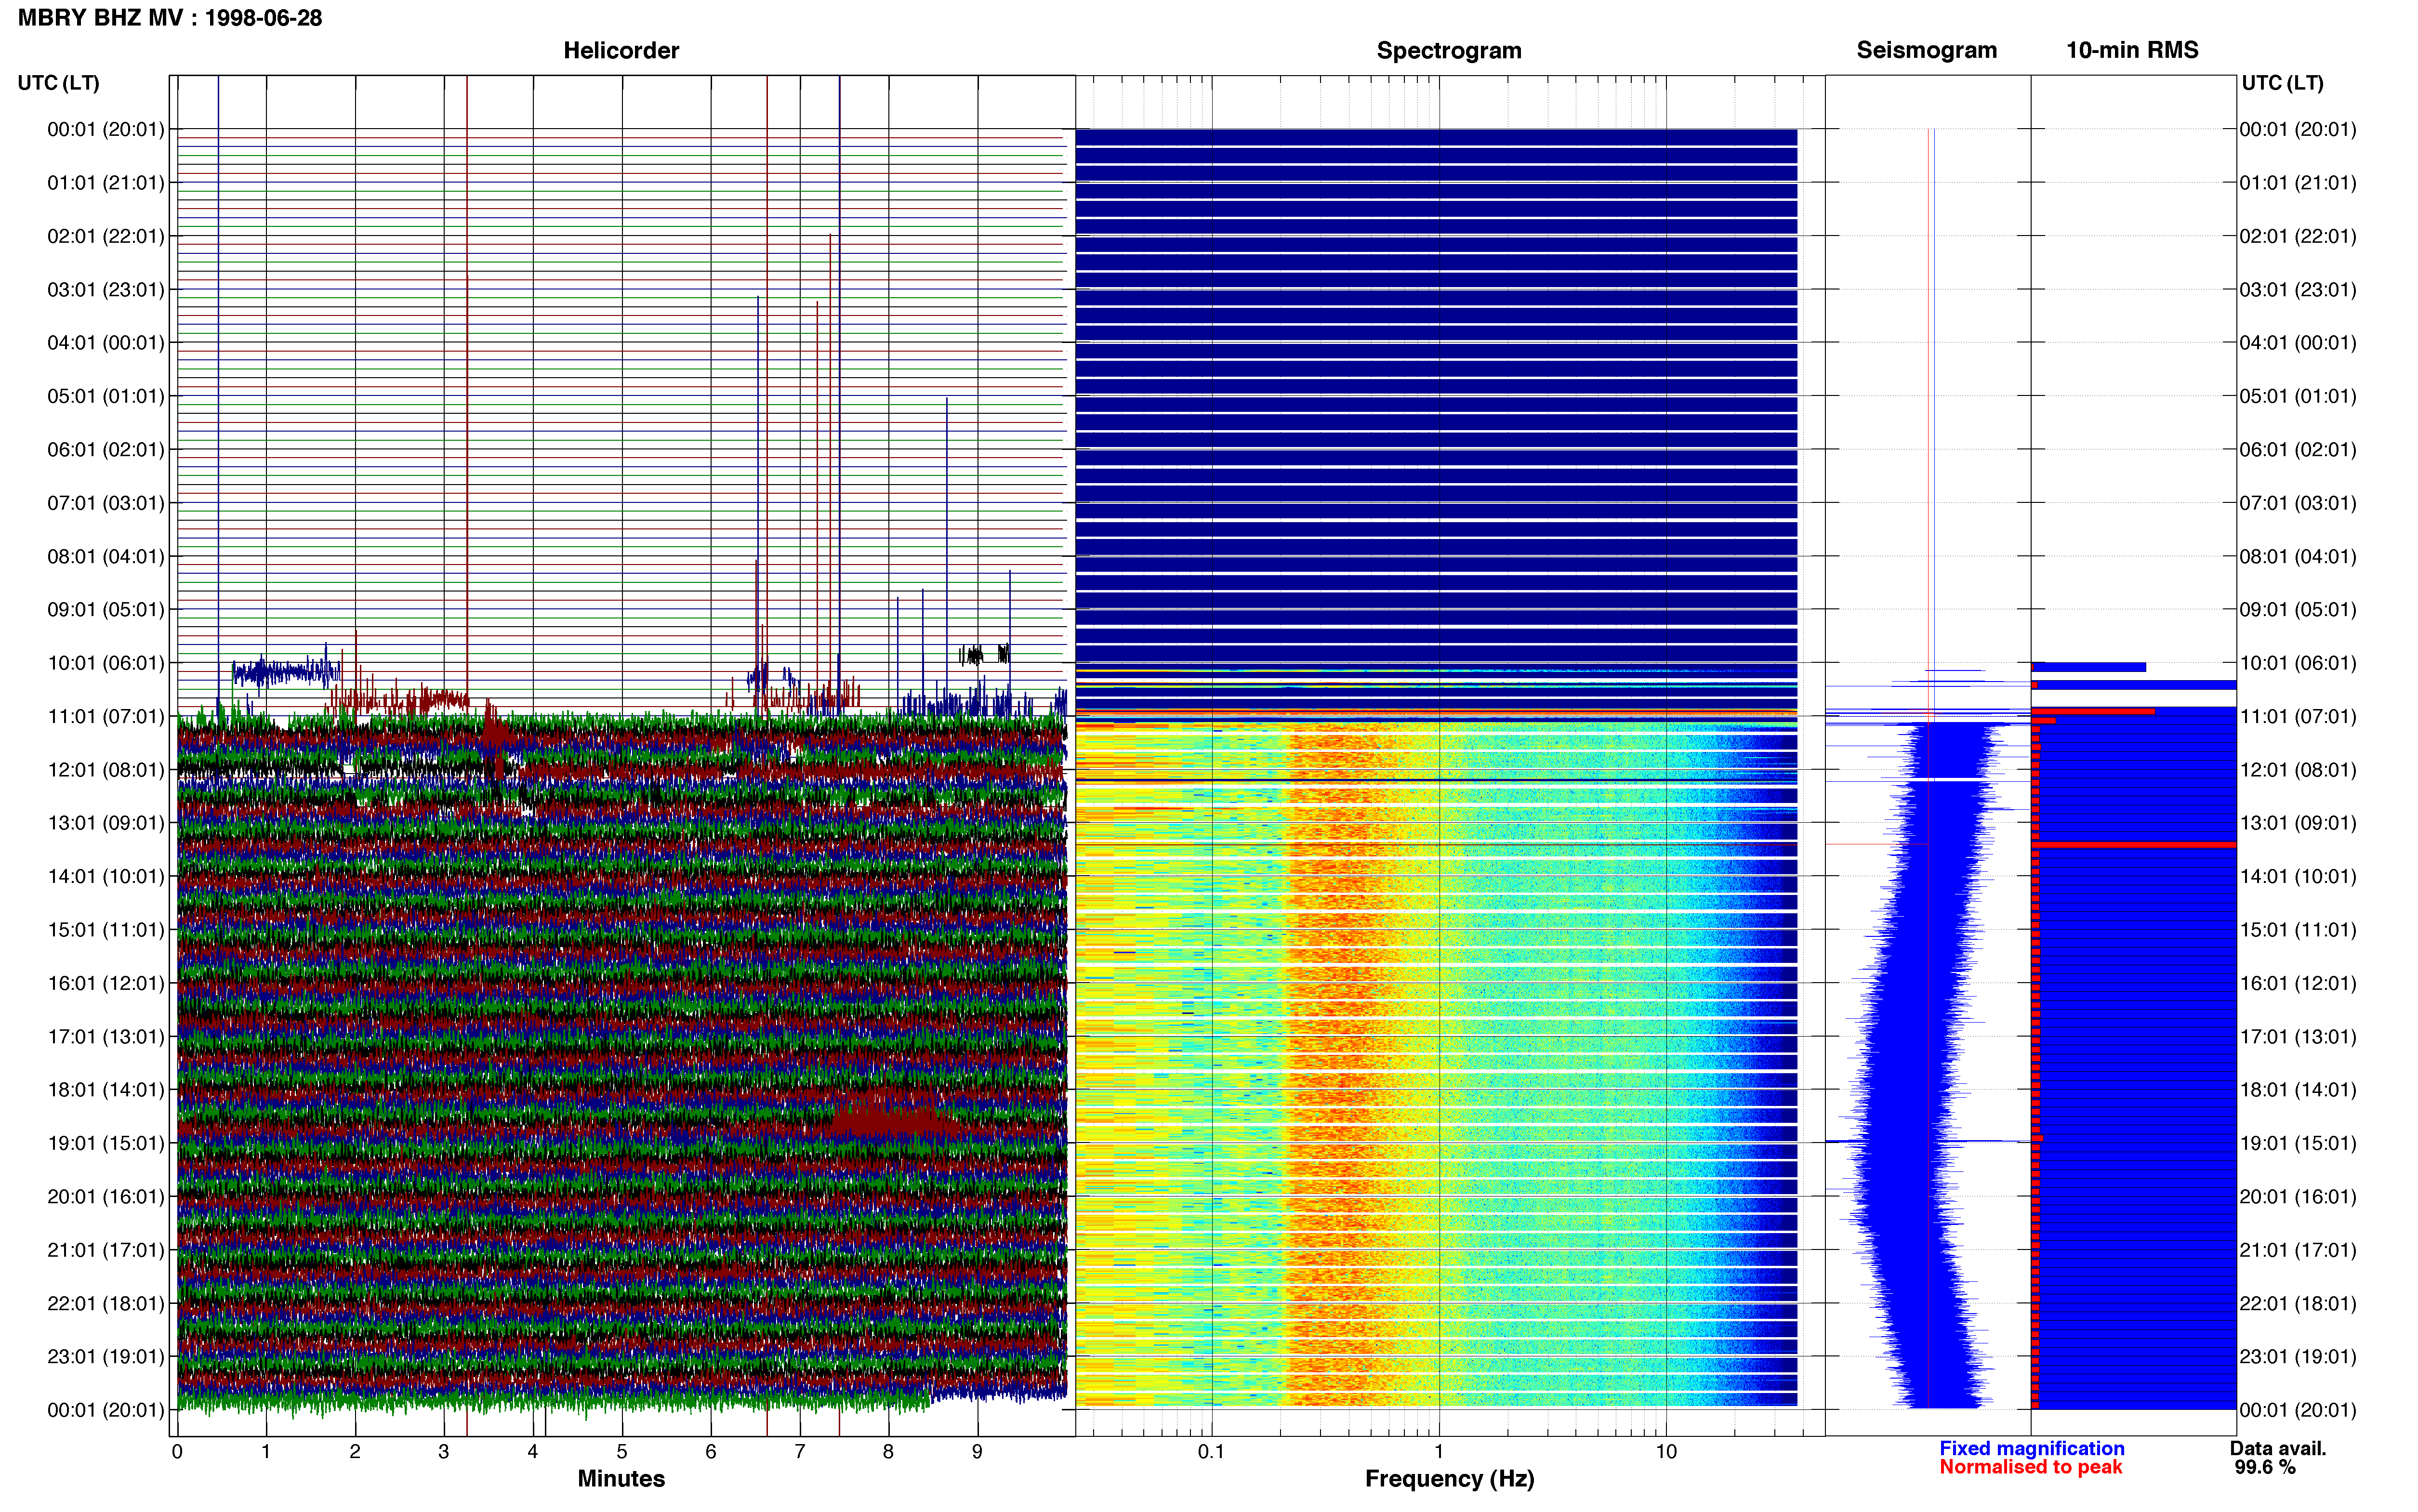This screenshot has height=1512, width=2418.
Task: Click "17:01 (13:01)" on the right time axis
Action: pos(2298,1036)
